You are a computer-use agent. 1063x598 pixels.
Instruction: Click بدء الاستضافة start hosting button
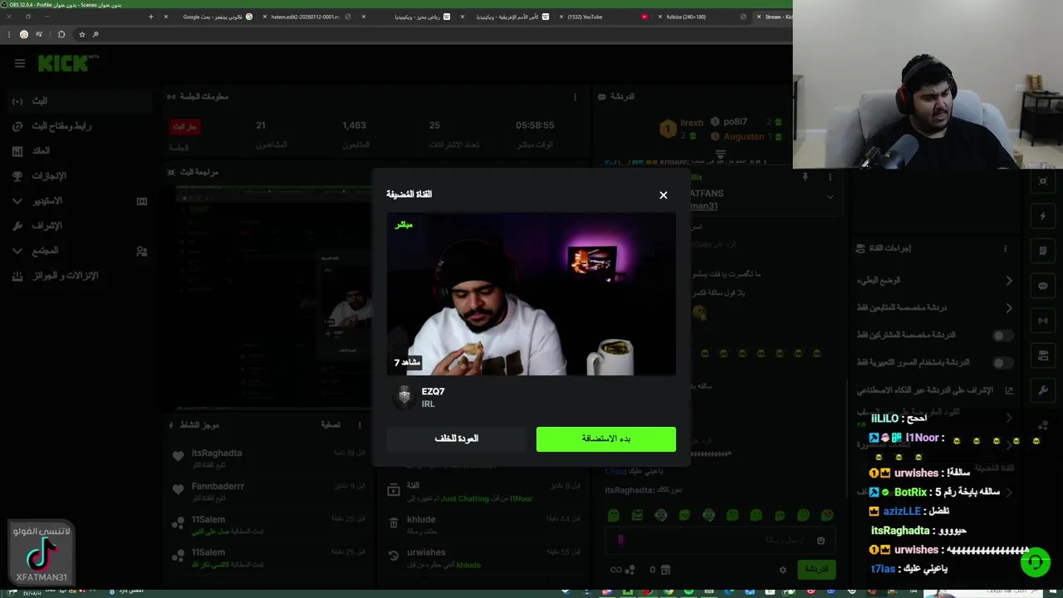click(606, 439)
